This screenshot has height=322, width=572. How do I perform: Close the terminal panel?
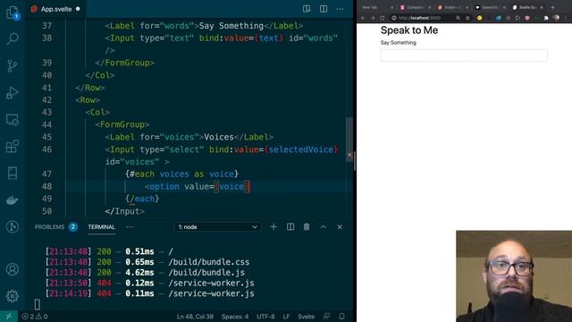coord(340,226)
